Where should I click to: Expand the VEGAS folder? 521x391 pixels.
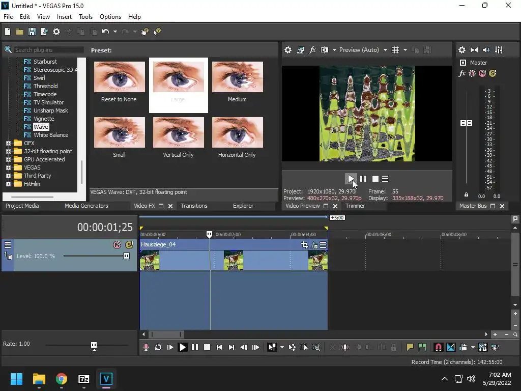(8, 167)
